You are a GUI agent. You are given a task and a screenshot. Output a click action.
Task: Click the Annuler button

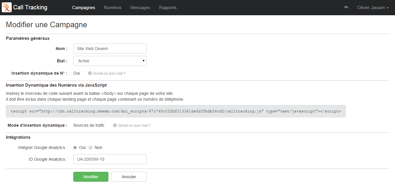click(129, 177)
